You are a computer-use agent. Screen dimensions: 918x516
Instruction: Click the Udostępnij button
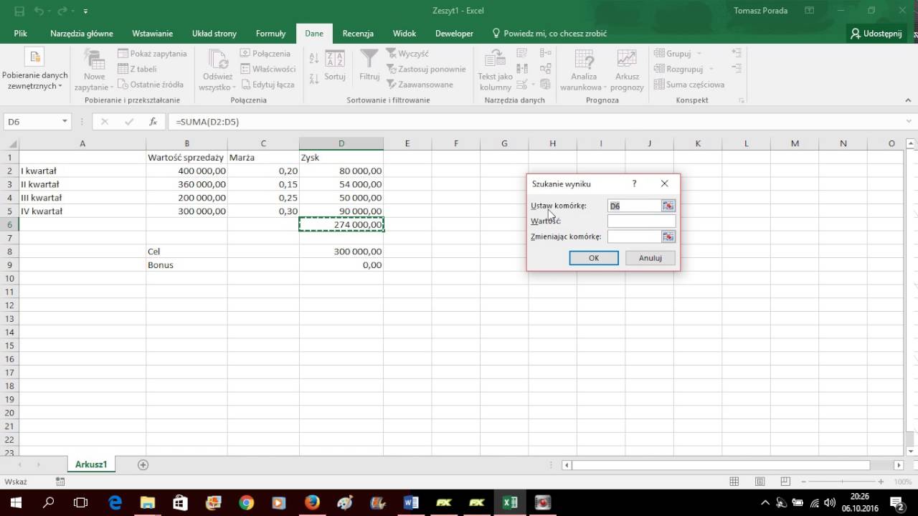[876, 34]
